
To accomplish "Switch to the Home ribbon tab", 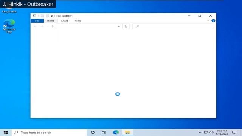I will 51,21.
